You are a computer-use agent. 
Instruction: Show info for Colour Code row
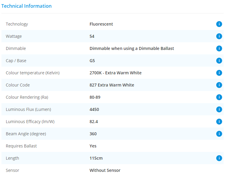(x=219, y=85)
